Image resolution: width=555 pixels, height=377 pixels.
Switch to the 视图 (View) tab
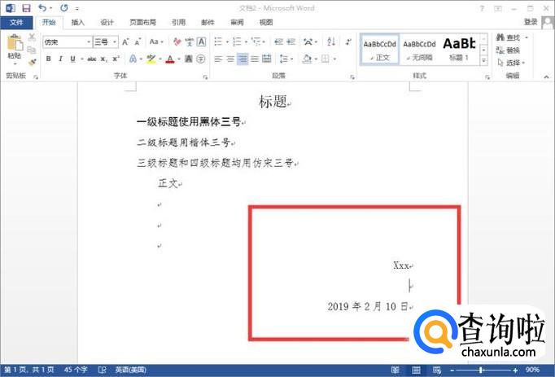click(x=266, y=22)
